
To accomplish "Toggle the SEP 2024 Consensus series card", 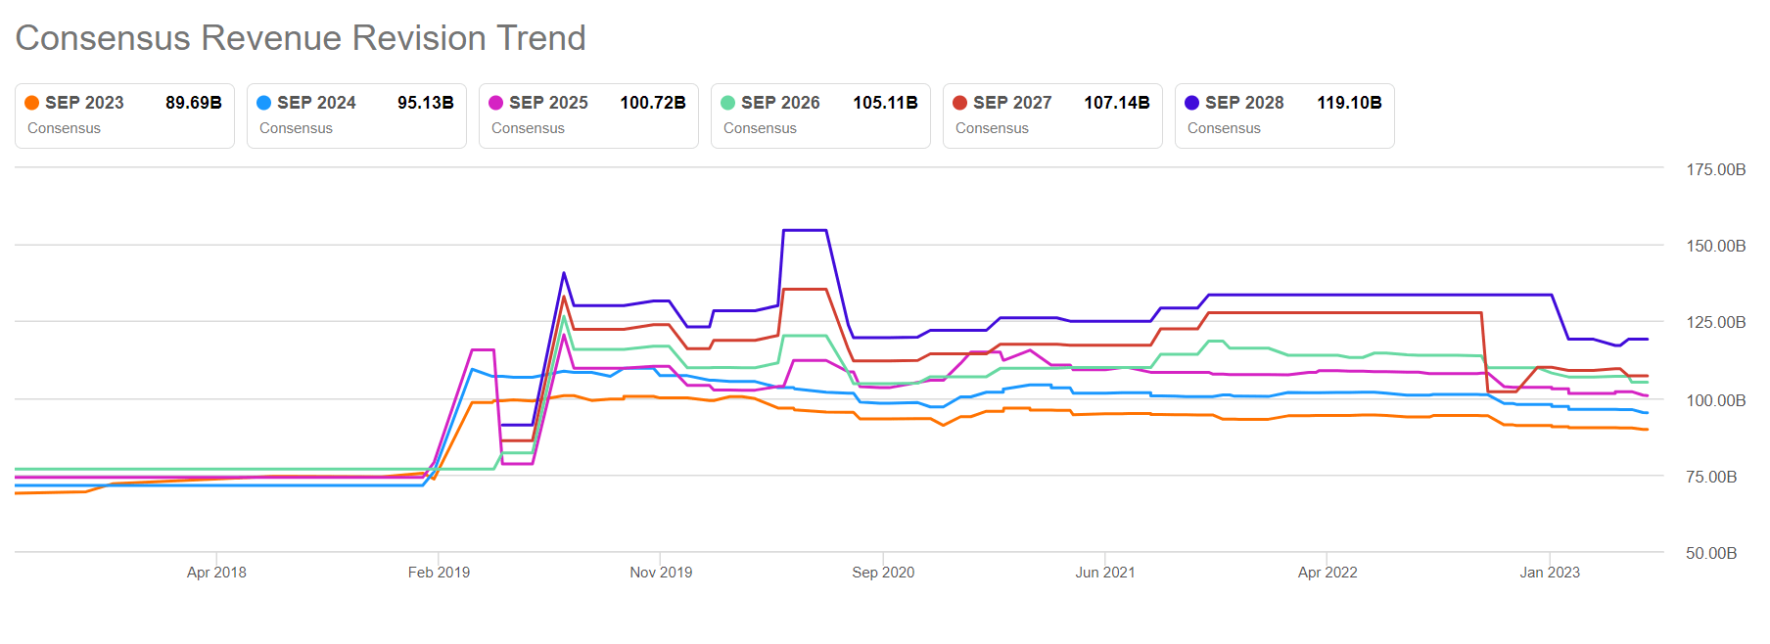I will [356, 116].
